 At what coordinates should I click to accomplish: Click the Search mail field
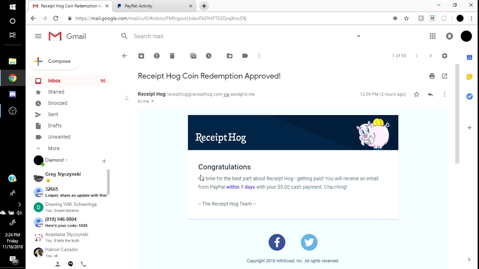pyautogui.click(x=239, y=36)
